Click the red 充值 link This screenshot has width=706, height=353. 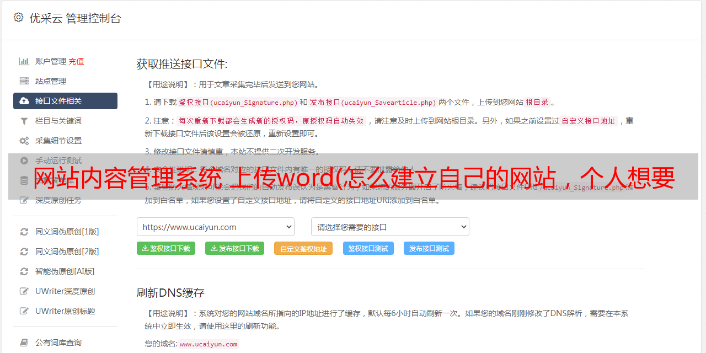(x=76, y=61)
